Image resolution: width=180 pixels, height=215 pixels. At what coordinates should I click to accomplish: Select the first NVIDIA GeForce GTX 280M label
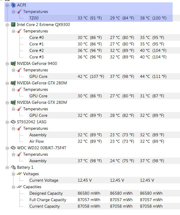coord(42,83)
